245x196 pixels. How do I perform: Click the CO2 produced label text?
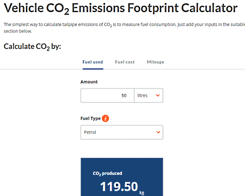[107, 173]
